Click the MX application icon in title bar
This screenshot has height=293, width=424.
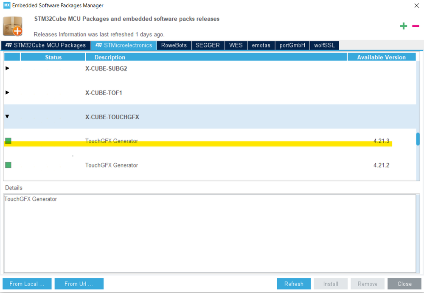(7, 5)
